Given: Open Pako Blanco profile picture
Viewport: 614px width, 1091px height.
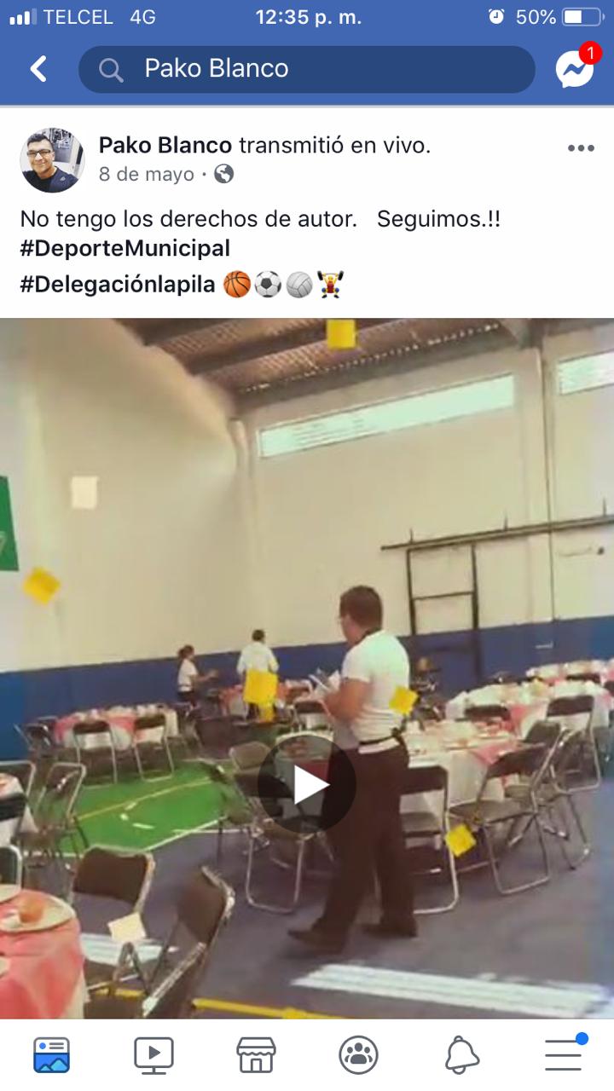Looking at the screenshot, I should point(52,160).
